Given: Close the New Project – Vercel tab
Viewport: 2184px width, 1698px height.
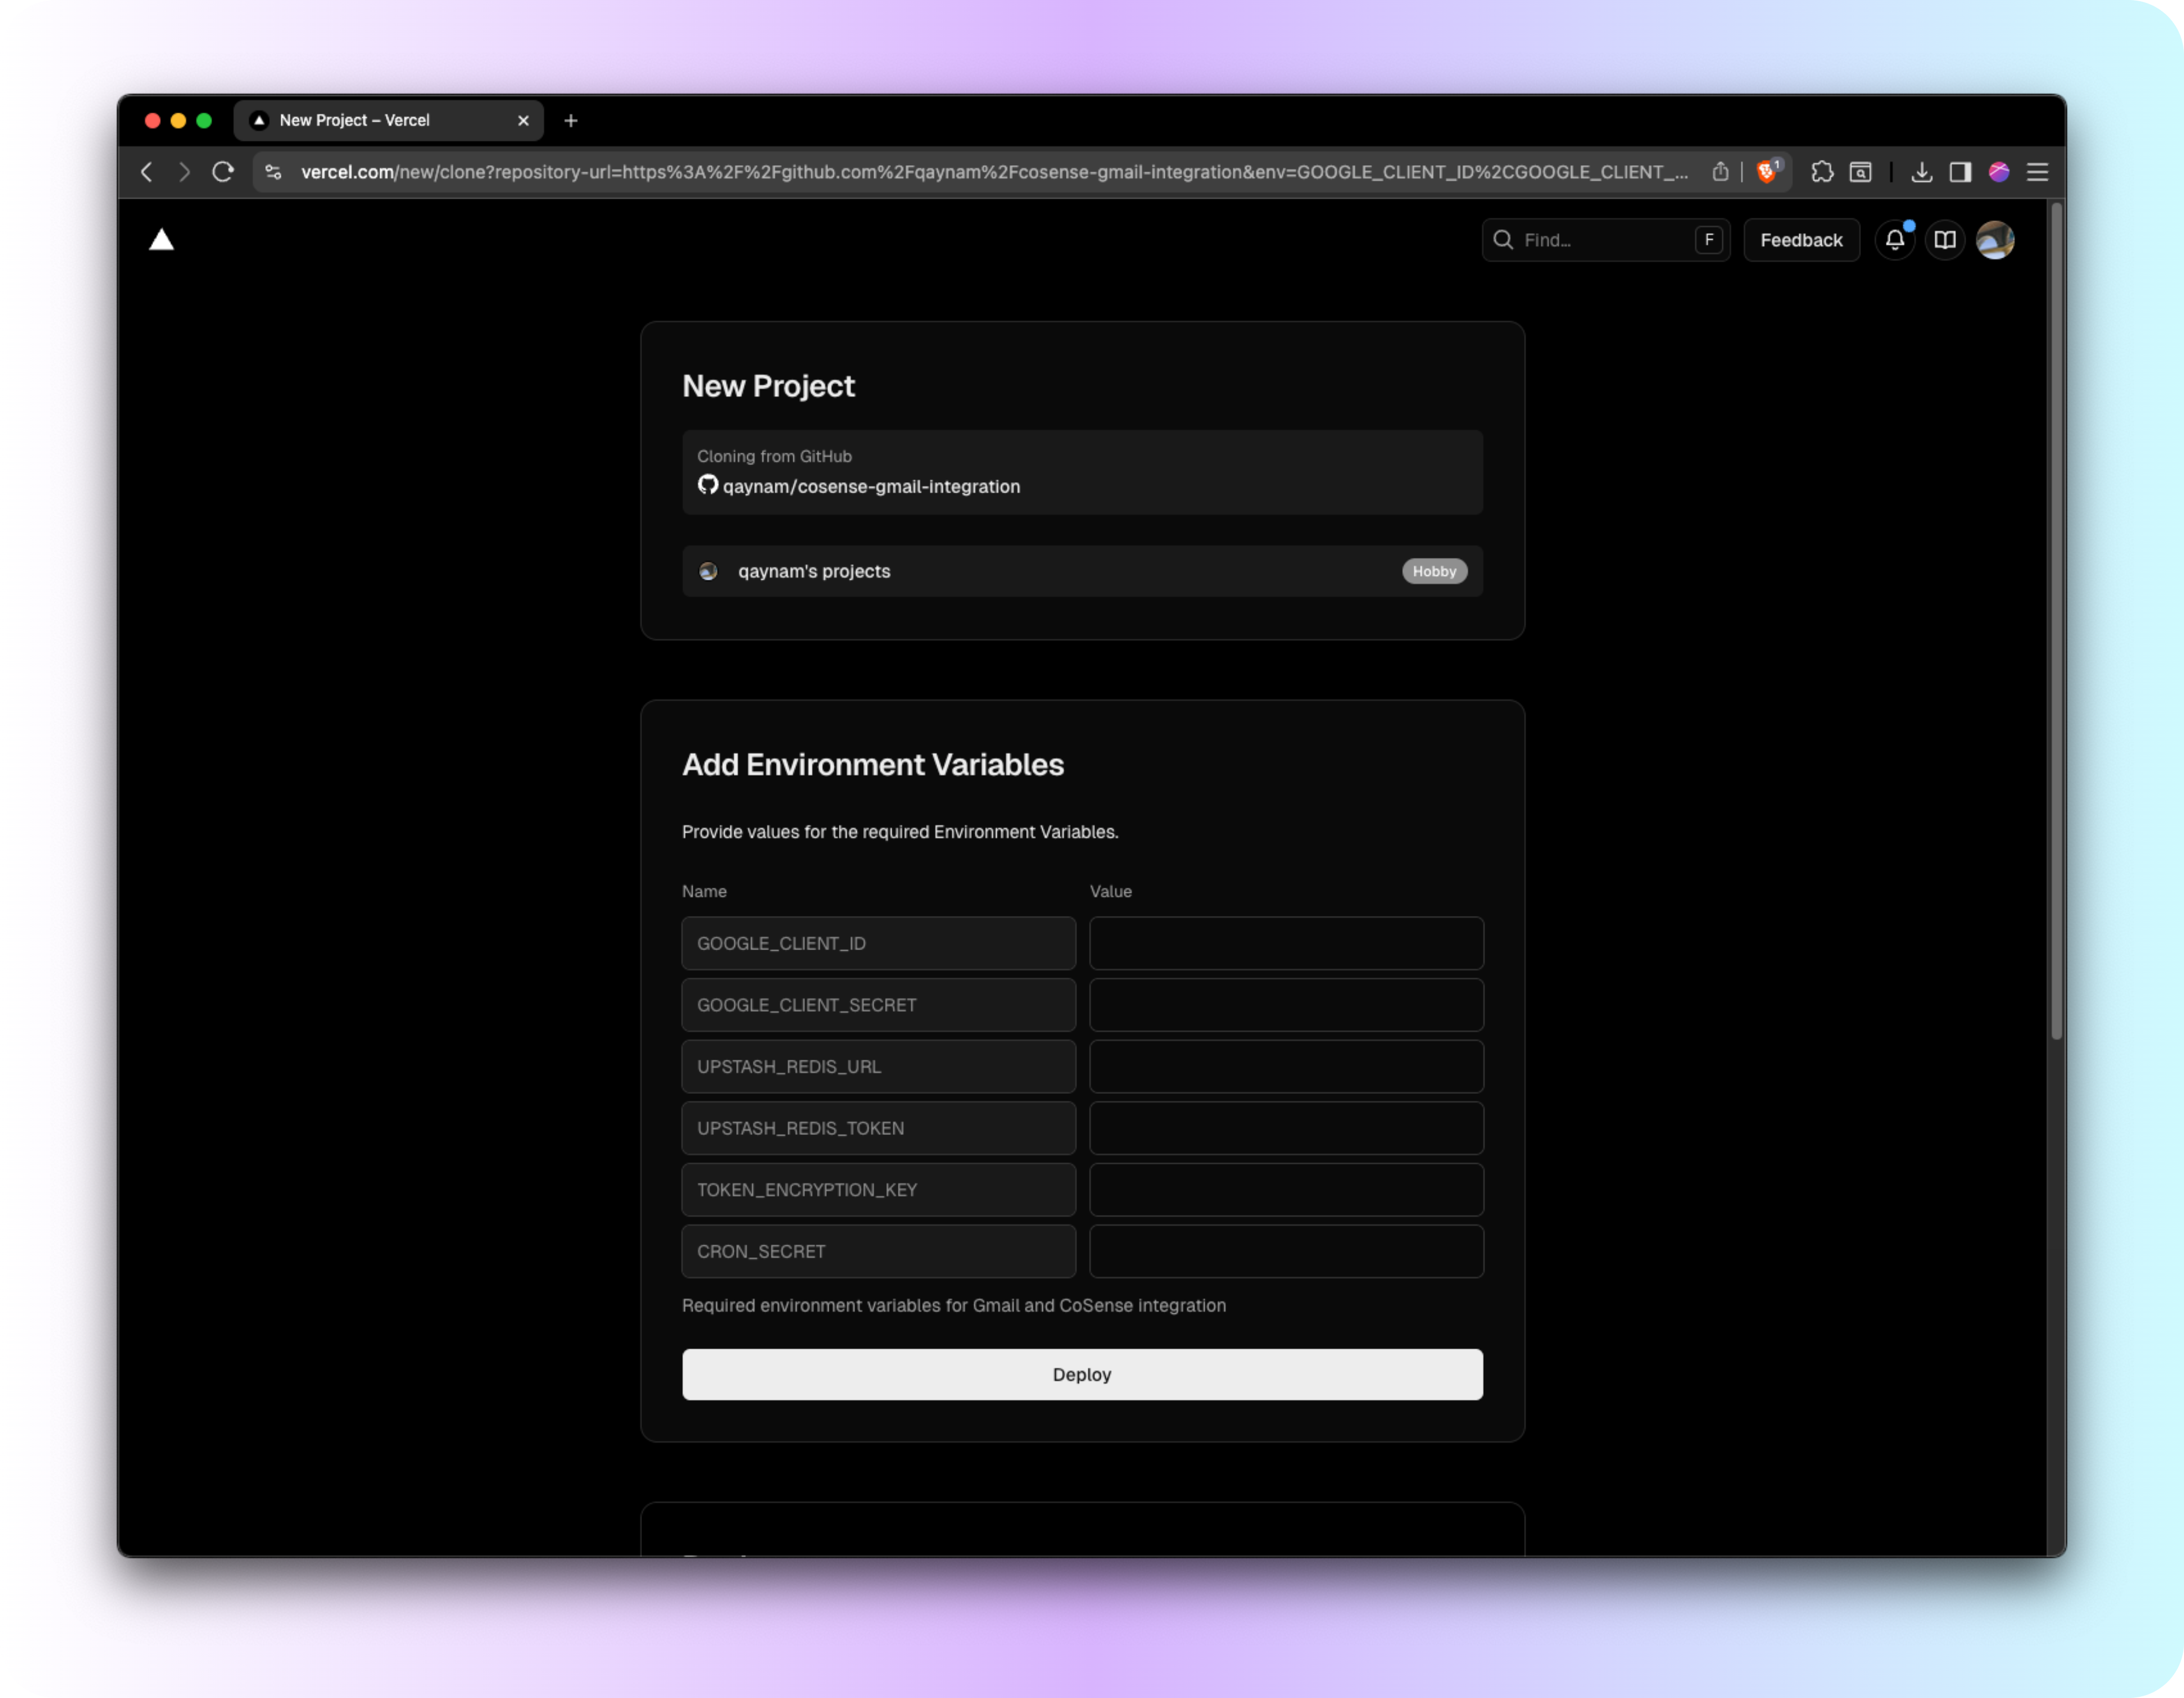Looking at the screenshot, I should pos(523,120).
